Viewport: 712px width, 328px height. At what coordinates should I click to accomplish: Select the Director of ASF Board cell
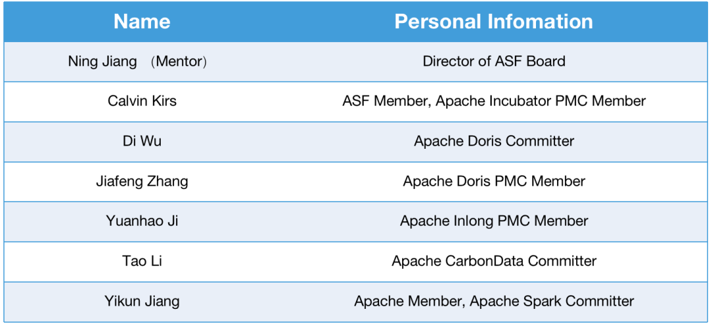(494, 62)
